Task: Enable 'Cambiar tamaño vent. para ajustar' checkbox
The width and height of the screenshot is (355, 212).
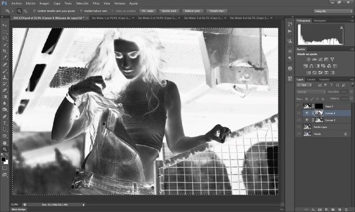Action: (35, 11)
